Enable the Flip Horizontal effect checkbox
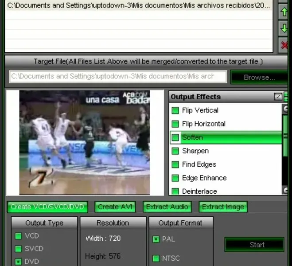 (175, 124)
